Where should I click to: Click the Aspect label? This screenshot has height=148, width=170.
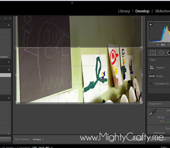pyautogui.click(x=161, y=68)
